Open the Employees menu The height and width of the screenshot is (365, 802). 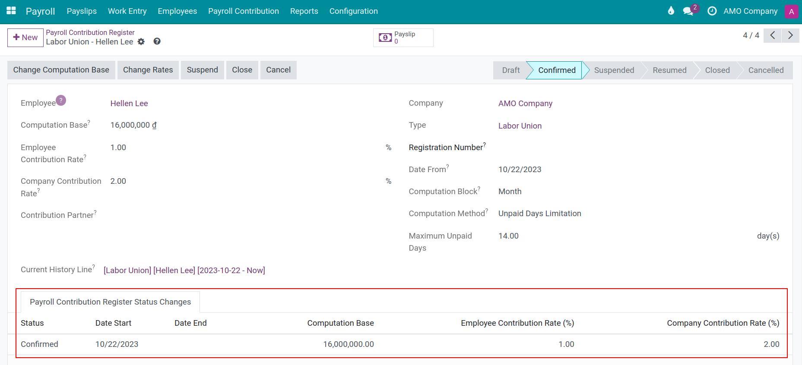pos(178,11)
